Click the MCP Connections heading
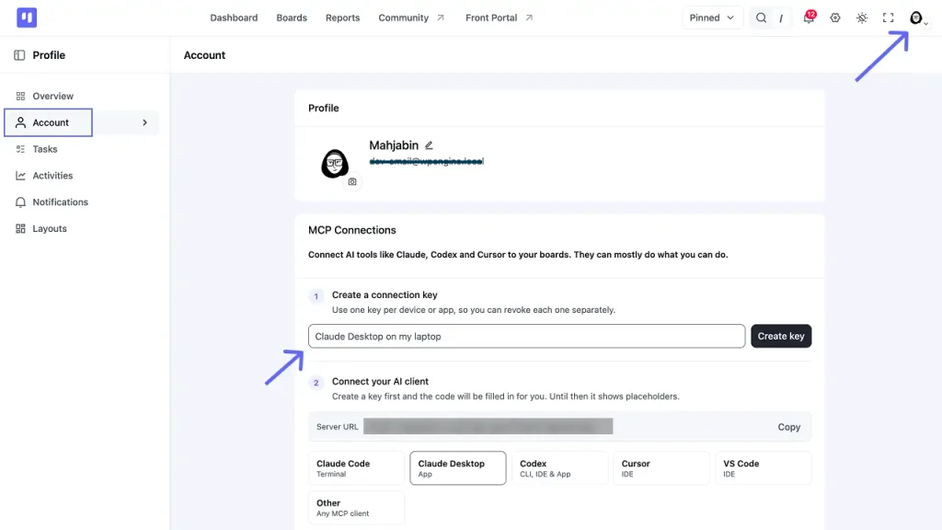Screen dimensions: 942x530 tap(352, 230)
